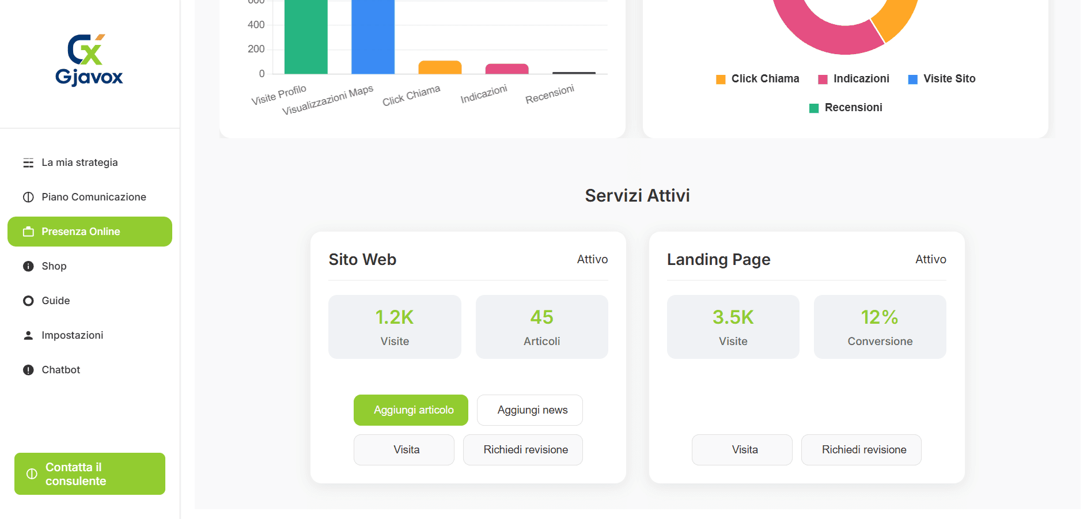Viewport: 1091px width, 519px height.
Task: Navigate to Piano Comunicazione in the sidebar
Action: 93,196
